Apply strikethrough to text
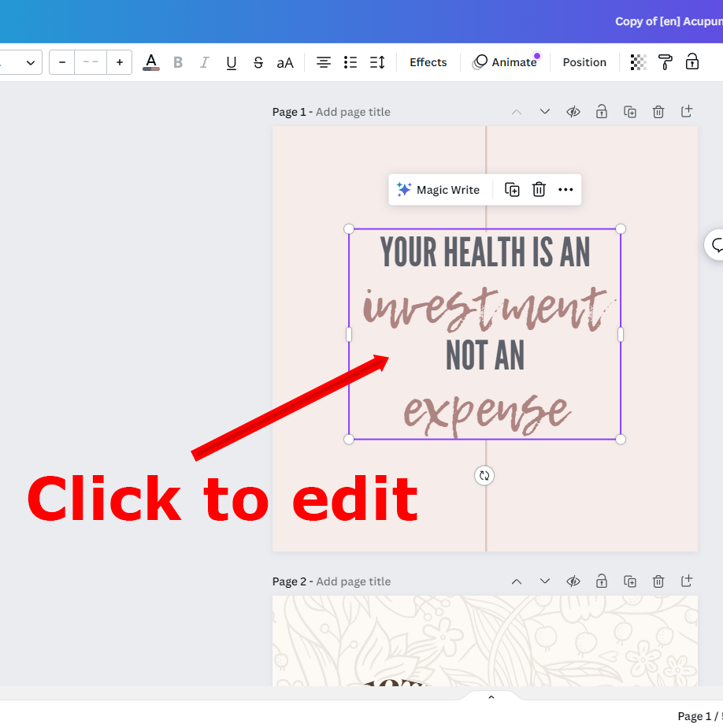723x728 pixels. point(258,62)
